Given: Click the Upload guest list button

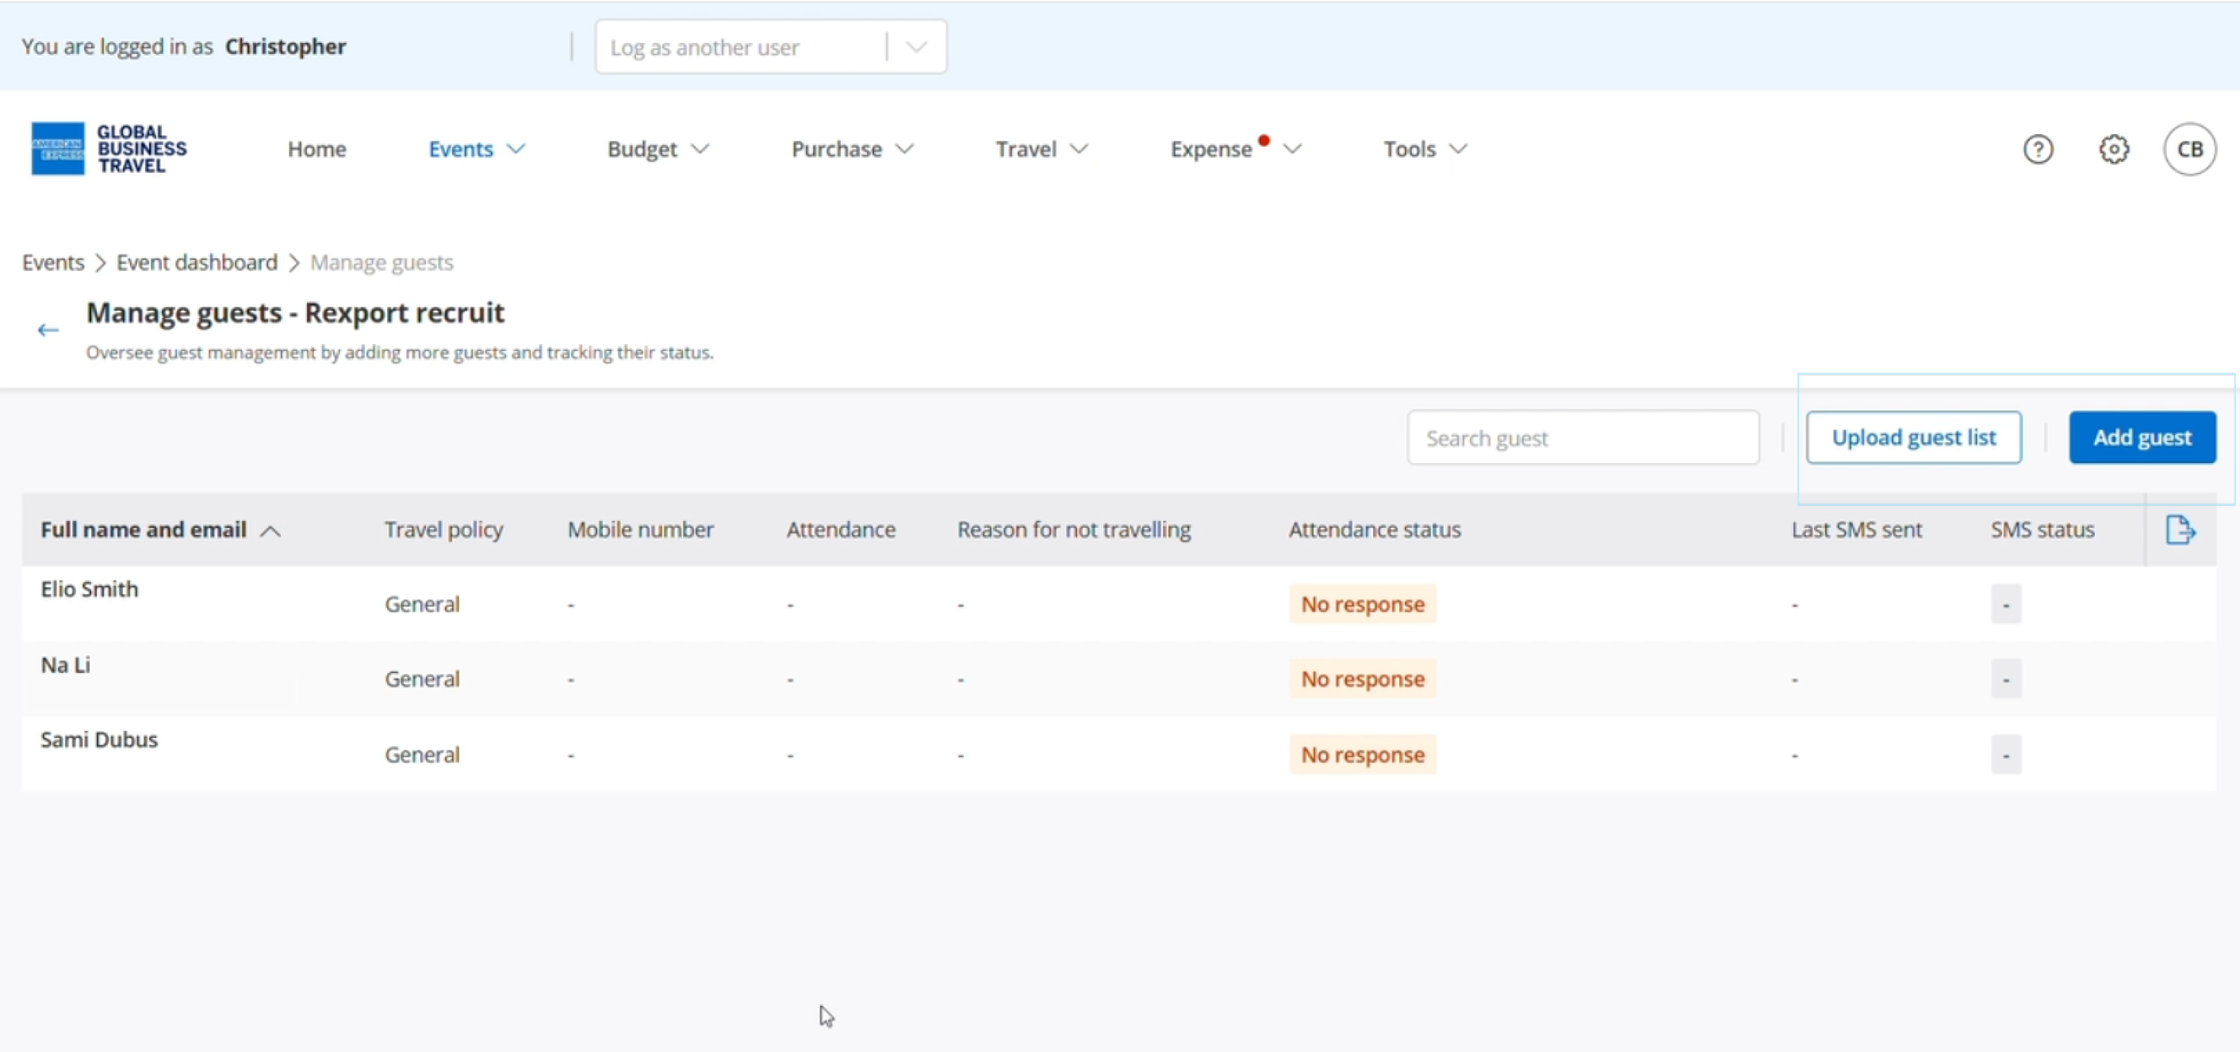Looking at the screenshot, I should point(1913,438).
